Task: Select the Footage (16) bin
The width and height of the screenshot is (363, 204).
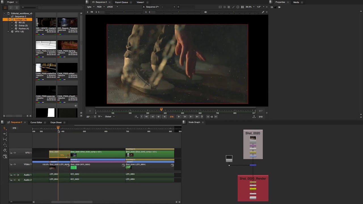Action: pos(18,20)
